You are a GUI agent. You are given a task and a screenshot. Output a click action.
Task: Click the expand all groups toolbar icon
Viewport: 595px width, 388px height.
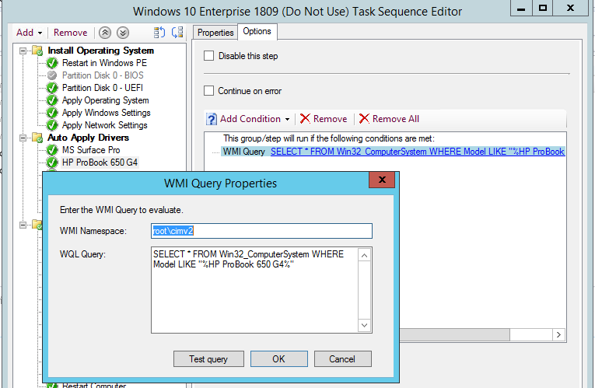[x=159, y=33]
